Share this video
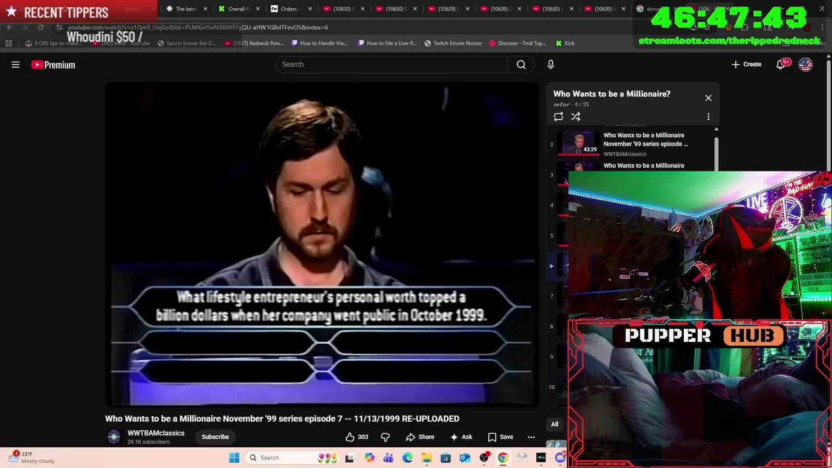 tap(420, 437)
